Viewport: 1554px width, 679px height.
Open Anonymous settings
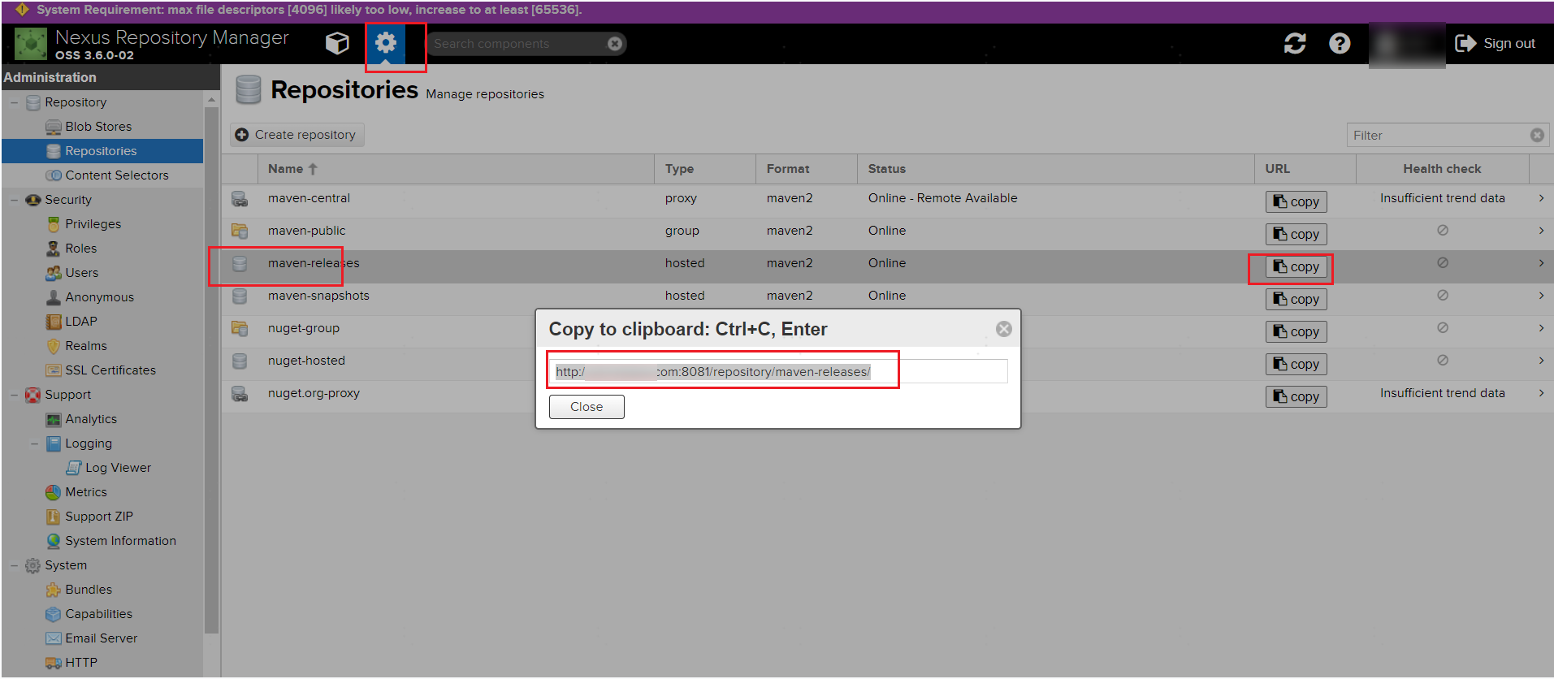coord(99,297)
